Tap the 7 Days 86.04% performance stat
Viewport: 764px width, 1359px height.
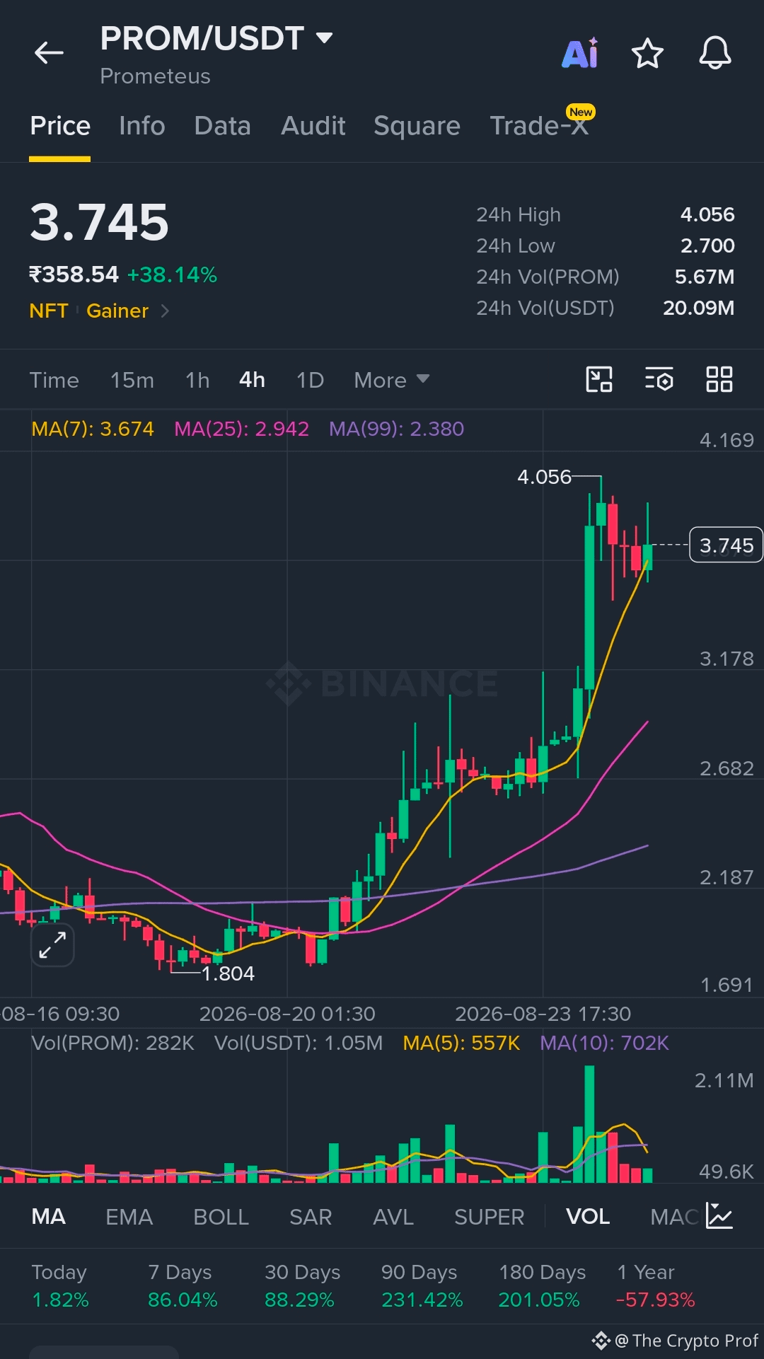(183, 1285)
